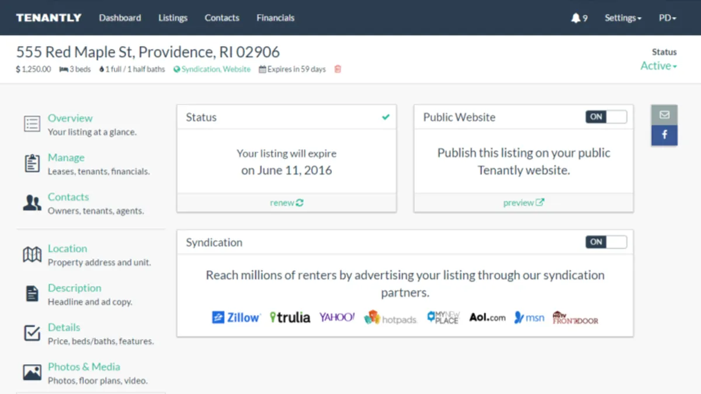The height and width of the screenshot is (394, 701).
Task: Open the Financials menu item
Action: coord(275,18)
